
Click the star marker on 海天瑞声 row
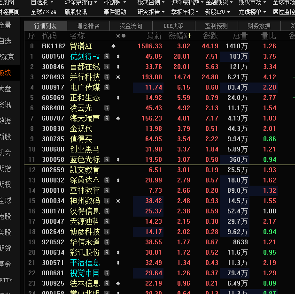[118, 119]
